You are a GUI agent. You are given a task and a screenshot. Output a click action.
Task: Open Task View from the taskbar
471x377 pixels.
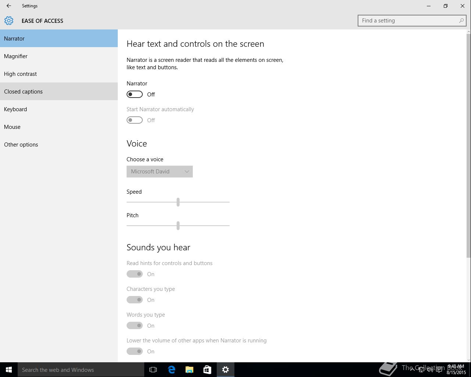(x=153, y=370)
